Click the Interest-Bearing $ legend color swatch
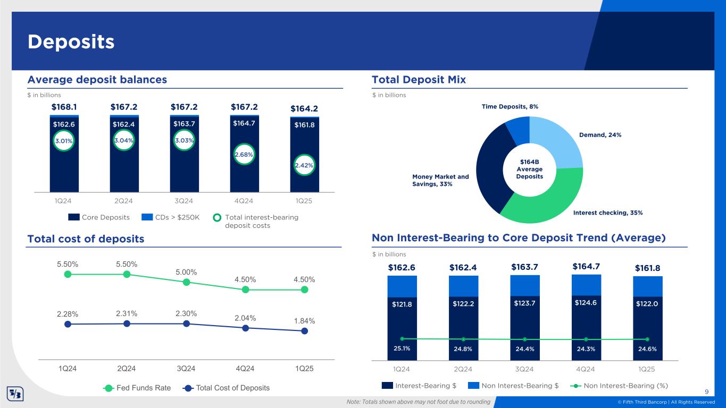 (x=387, y=385)
